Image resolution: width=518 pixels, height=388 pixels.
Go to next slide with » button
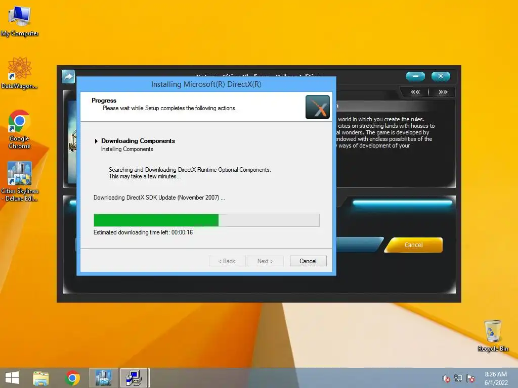pyautogui.click(x=443, y=92)
